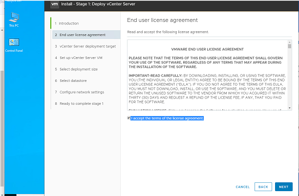Open the Control Panel desktop icon
This screenshot has width=299, height=196.
coord(14,44)
